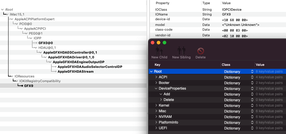
Task: Open class type stepper for PlatformInfo row
Action: point(252,123)
